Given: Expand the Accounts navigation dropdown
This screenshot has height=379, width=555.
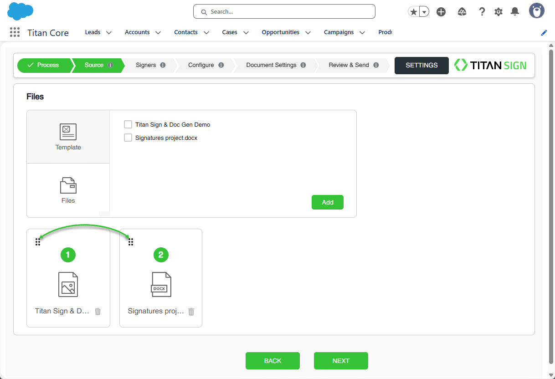Looking at the screenshot, I should click(158, 33).
